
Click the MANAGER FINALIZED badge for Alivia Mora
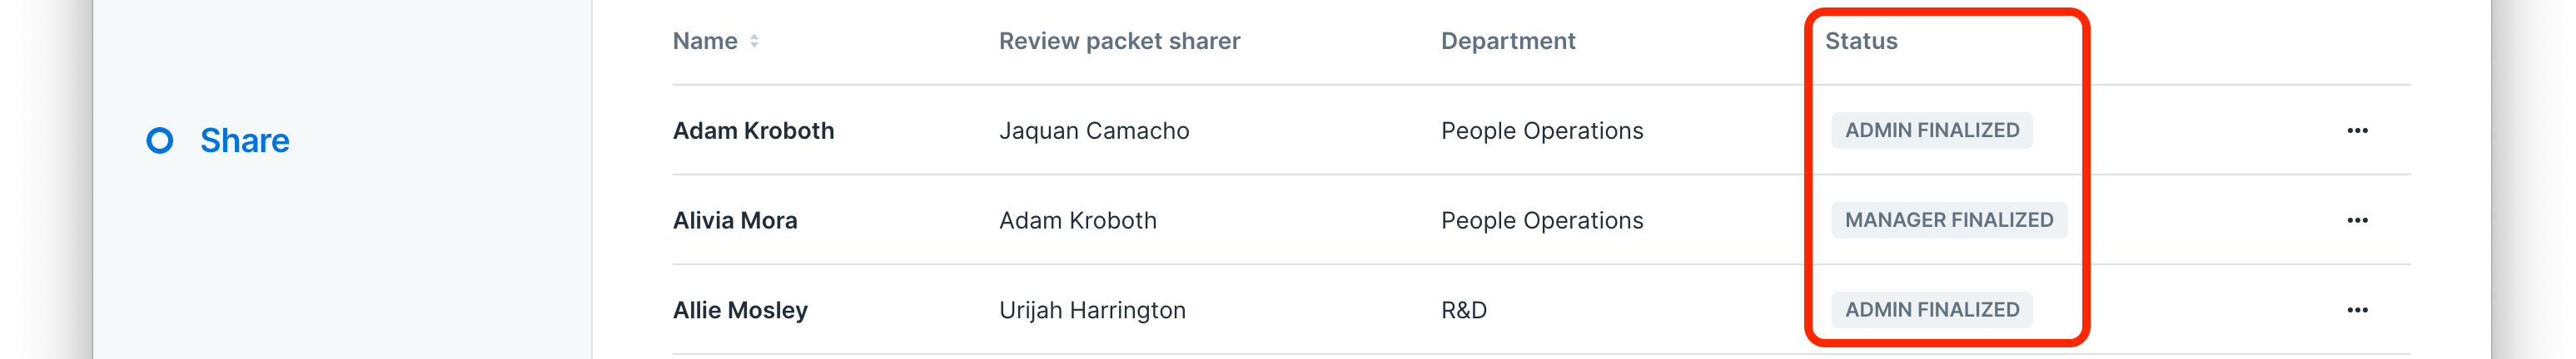pos(1949,220)
